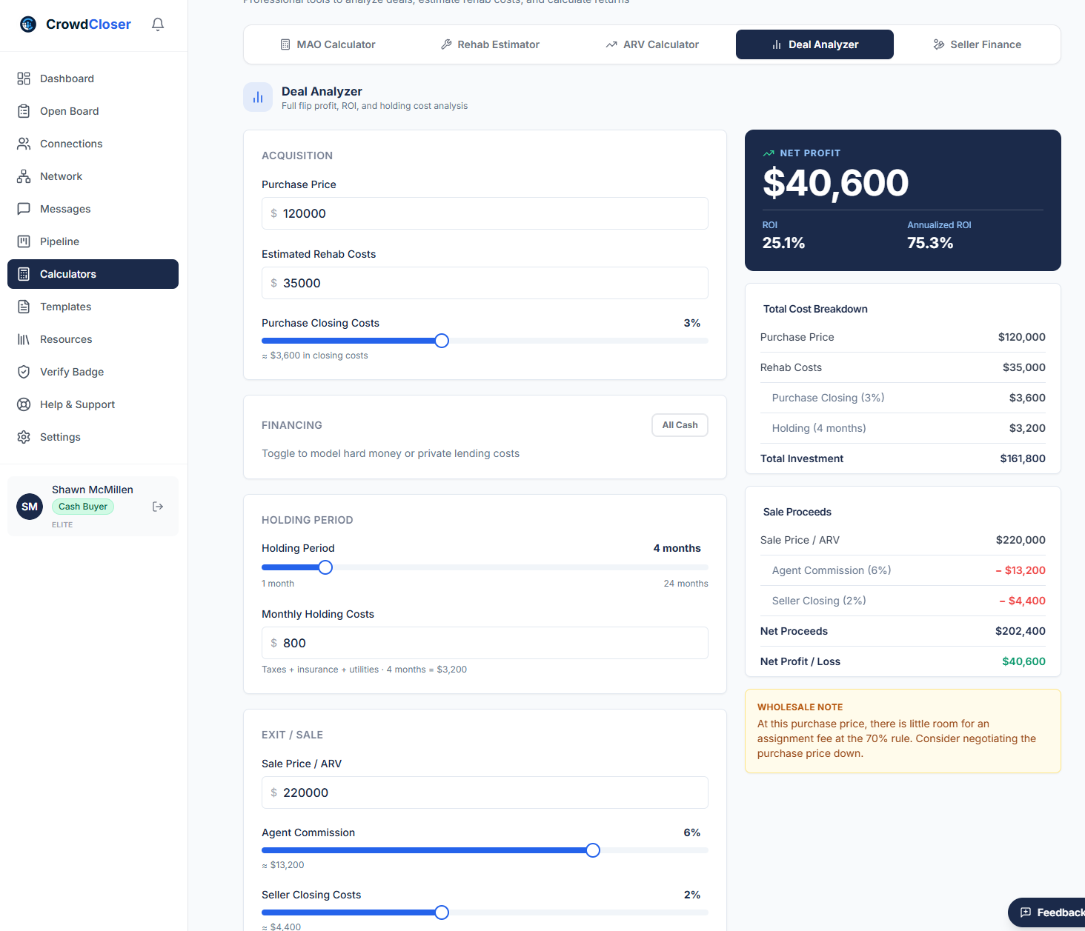The image size is (1085, 931).
Task: Click the Total Investment $161,800 value
Action: tap(1023, 458)
